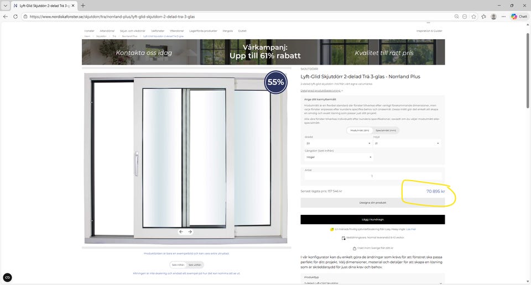Click the Antal quantity field
This screenshot has width=531, height=285.
[x=372, y=176]
